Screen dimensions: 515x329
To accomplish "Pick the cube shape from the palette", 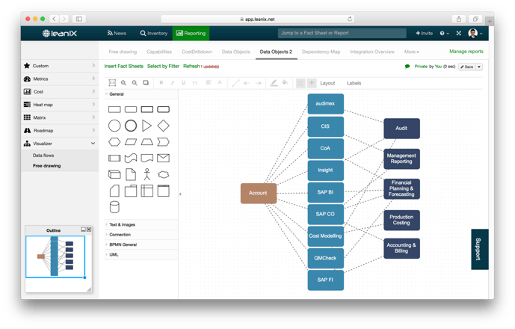I will point(114,174).
